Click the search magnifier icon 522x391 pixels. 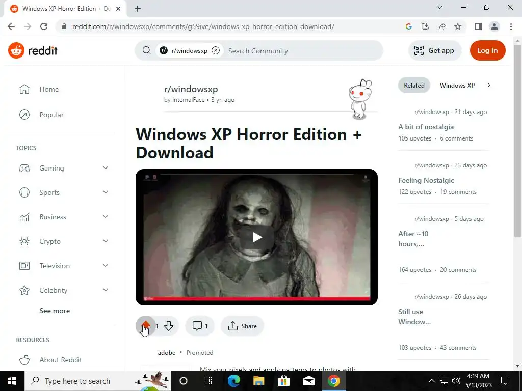[x=146, y=50]
